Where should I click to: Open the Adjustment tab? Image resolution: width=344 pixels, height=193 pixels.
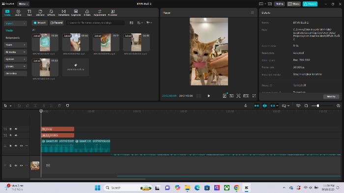100,13
